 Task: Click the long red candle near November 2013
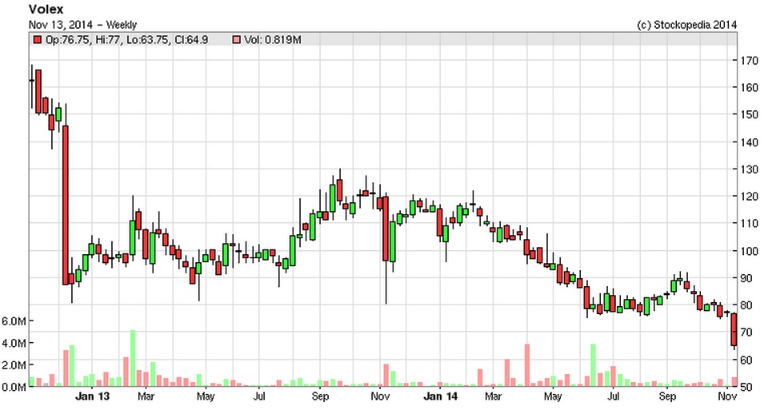[x=386, y=229]
